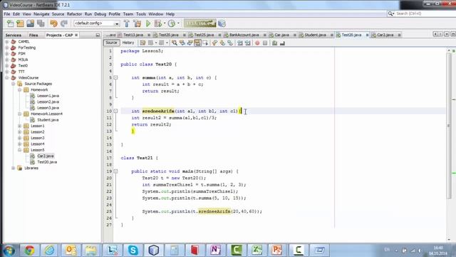
Task: Click the Last Edit icon in editor toolbar
Action: click(x=142, y=43)
